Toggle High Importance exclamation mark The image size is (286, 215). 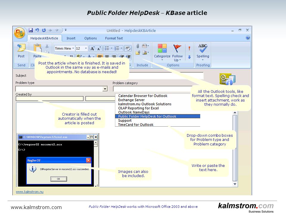tap(189, 48)
